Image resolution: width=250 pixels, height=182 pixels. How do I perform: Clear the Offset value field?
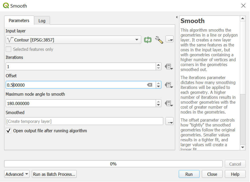click(x=149, y=85)
